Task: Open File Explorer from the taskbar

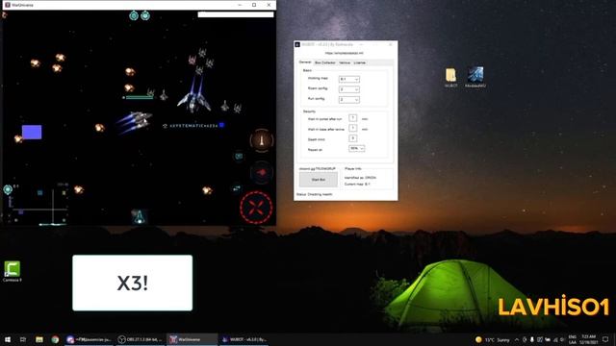Action: (39, 339)
